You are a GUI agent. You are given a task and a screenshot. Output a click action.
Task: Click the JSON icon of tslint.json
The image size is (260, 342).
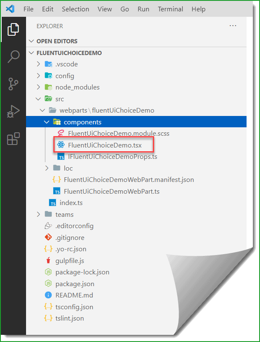[48, 318]
